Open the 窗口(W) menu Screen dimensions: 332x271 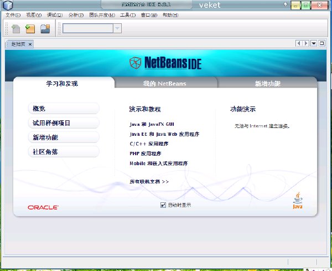149,15
